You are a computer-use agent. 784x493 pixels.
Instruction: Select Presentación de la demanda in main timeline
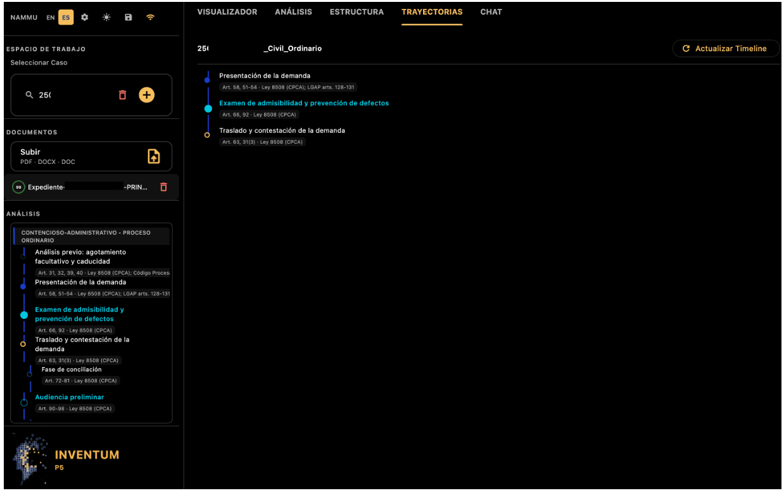tap(265, 76)
